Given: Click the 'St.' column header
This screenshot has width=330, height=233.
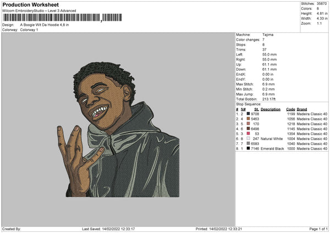Looking at the screenshot, I should 256,109.
